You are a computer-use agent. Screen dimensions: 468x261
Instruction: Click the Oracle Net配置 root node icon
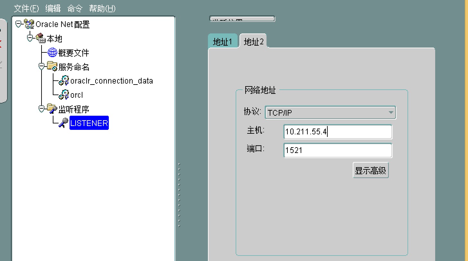[29, 24]
